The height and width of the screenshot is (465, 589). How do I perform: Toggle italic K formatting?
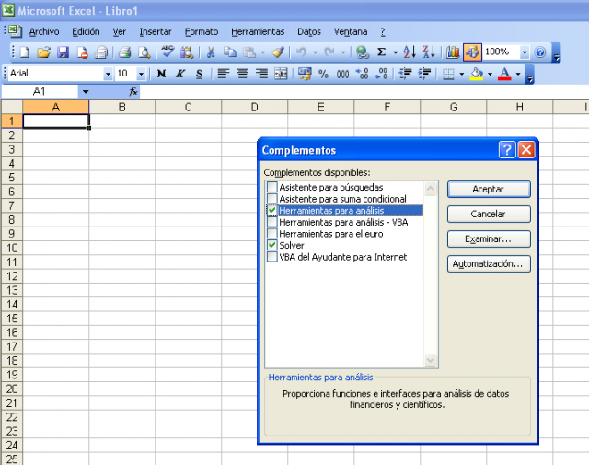coord(180,74)
